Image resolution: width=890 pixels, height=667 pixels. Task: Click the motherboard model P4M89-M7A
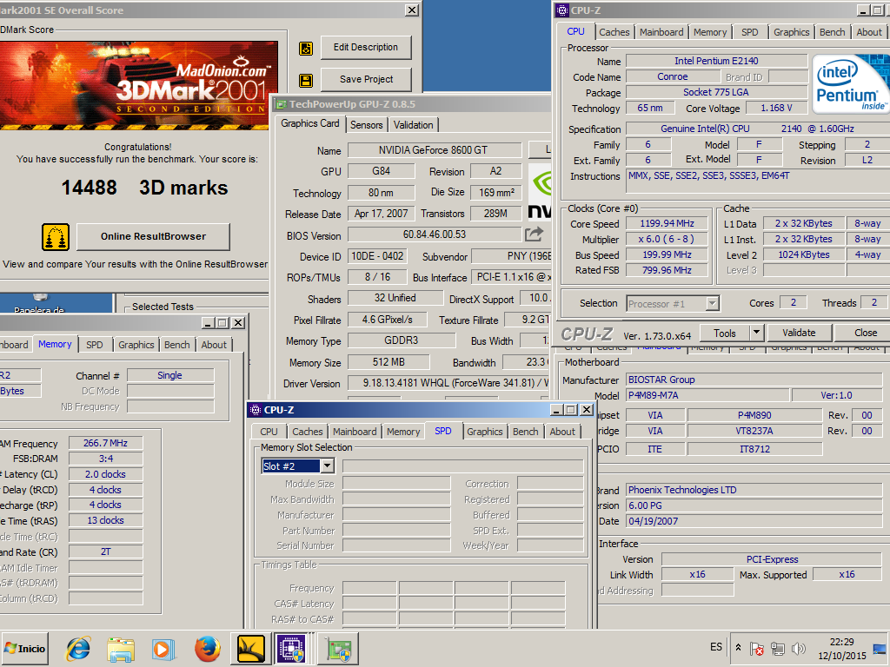pyautogui.click(x=707, y=395)
